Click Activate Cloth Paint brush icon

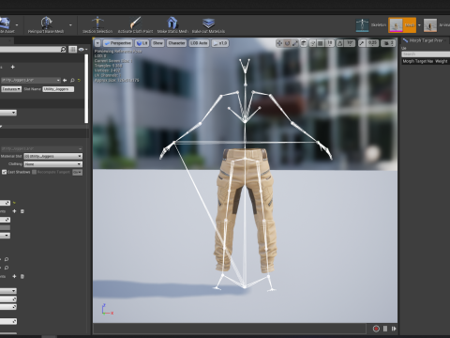point(135,23)
